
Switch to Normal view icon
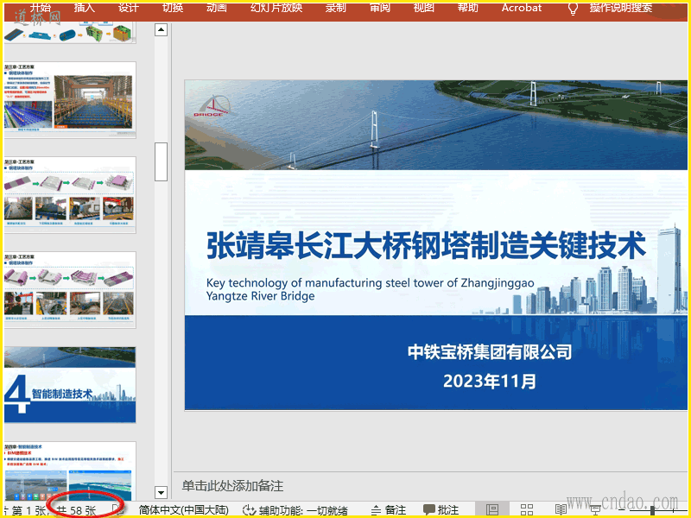pyautogui.click(x=492, y=509)
